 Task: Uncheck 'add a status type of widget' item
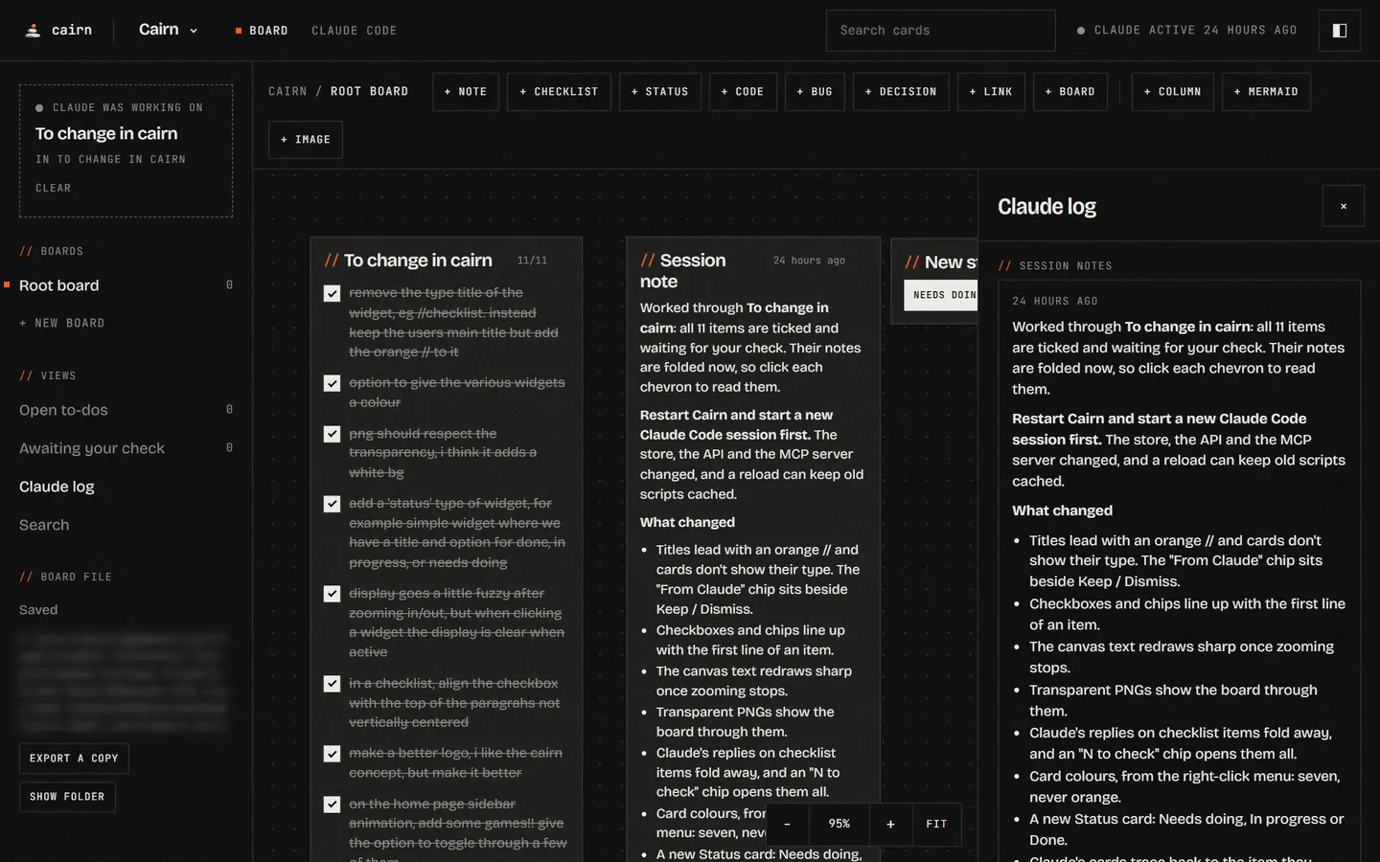pos(332,504)
